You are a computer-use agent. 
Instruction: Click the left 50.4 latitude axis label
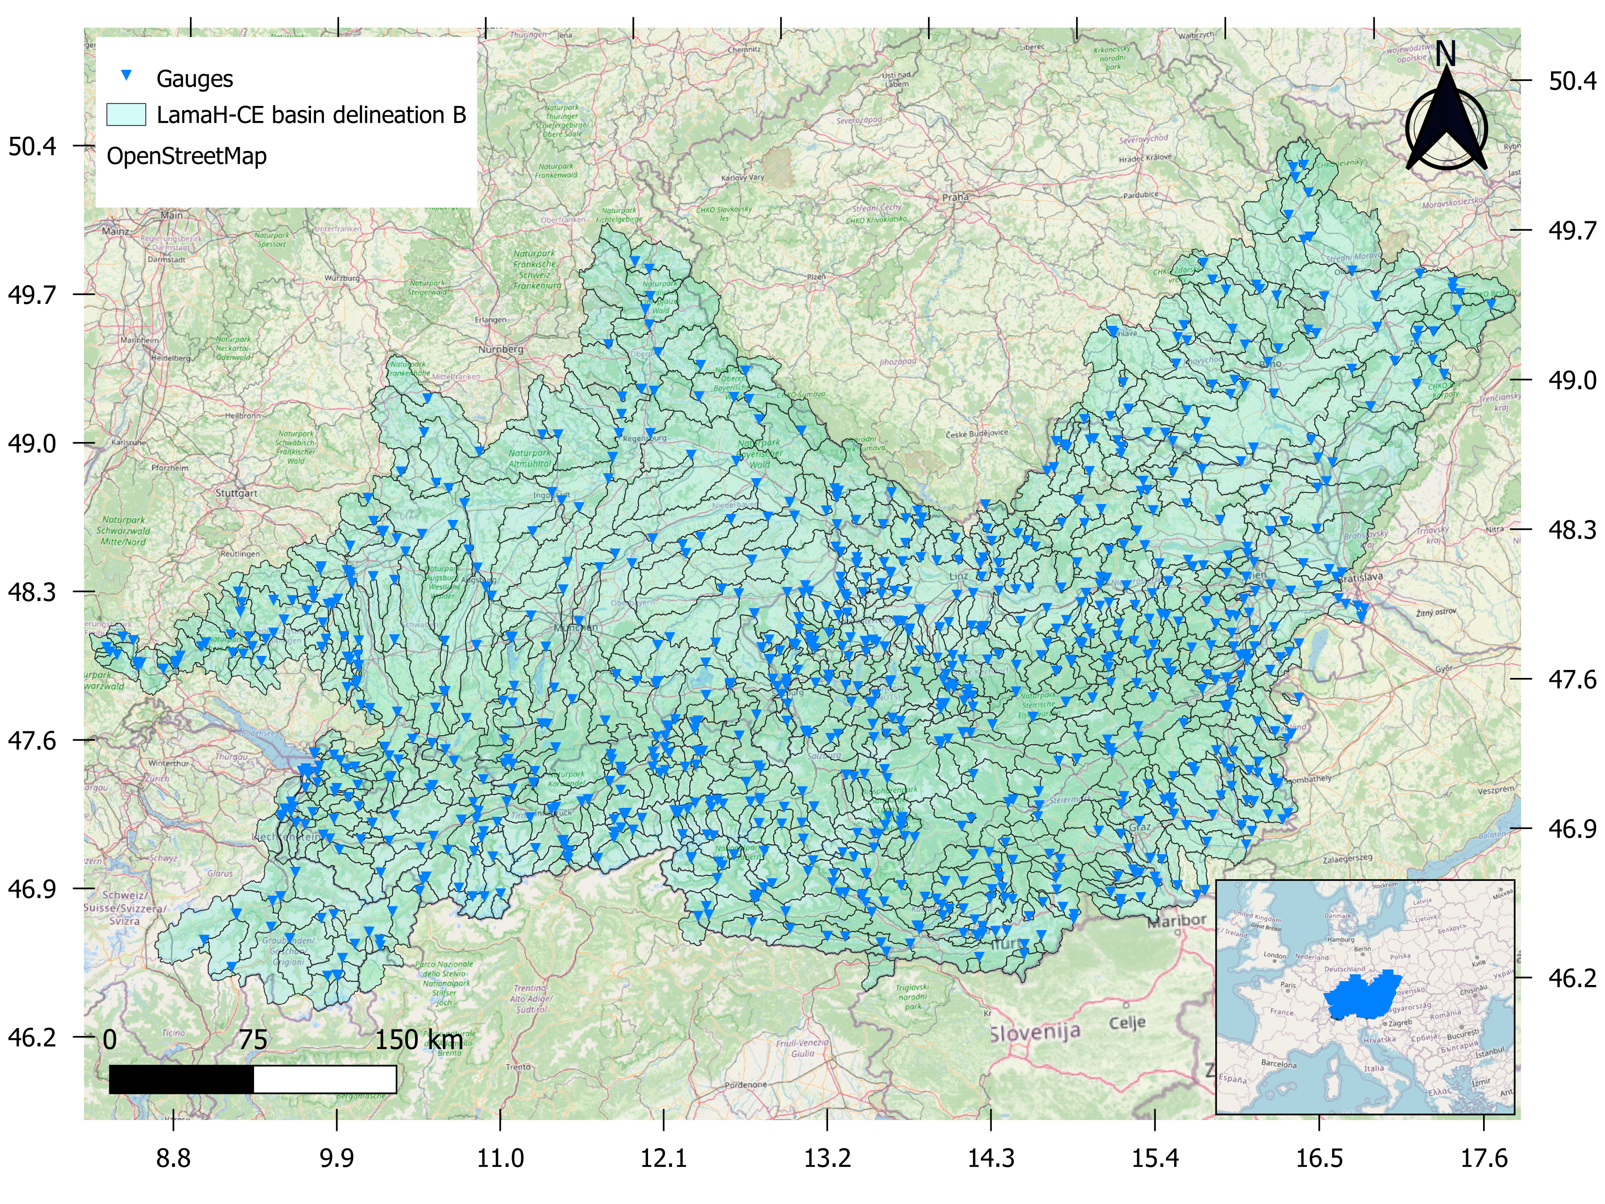(x=32, y=147)
